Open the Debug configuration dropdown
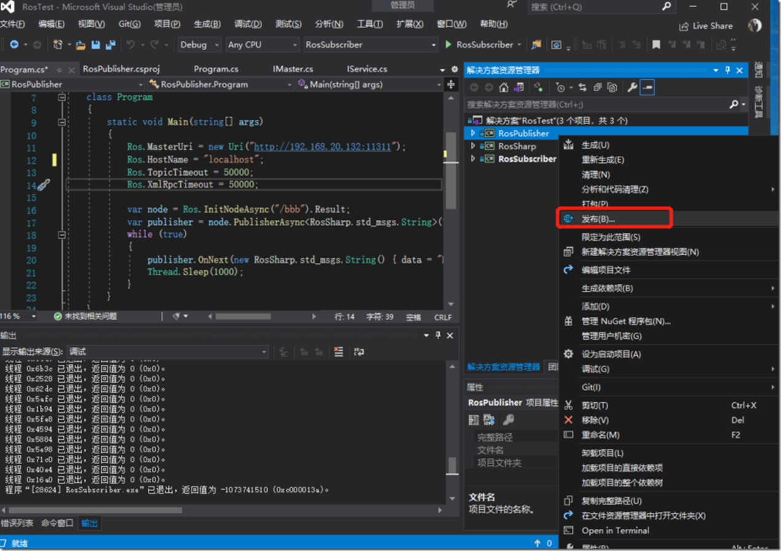 click(x=200, y=45)
